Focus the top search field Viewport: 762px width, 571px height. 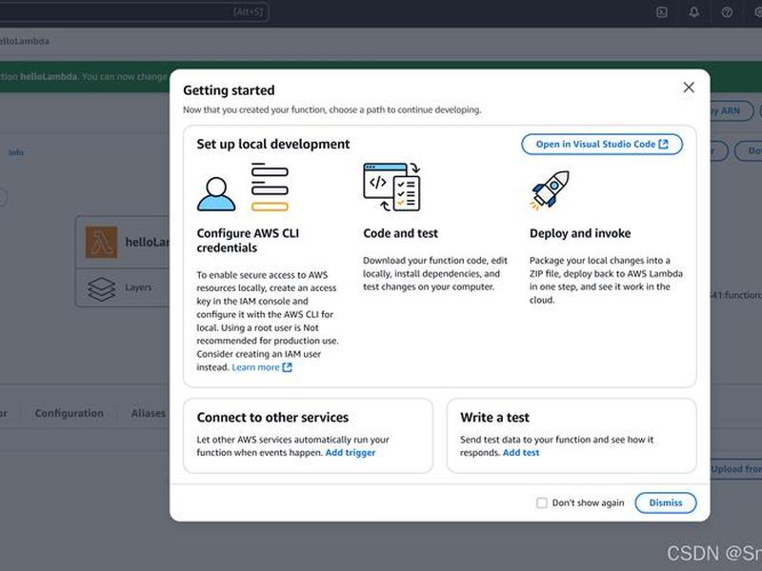(133, 12)
